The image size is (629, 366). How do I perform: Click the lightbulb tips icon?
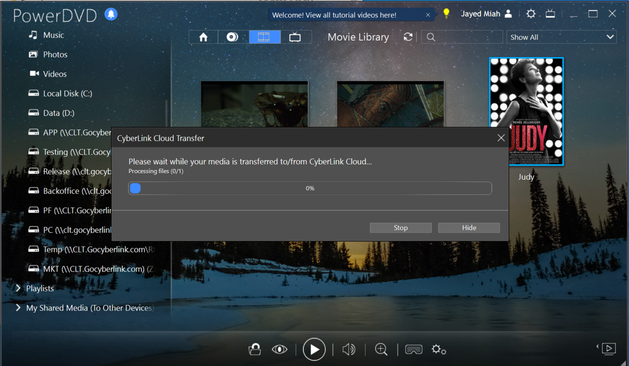[446, 14]
